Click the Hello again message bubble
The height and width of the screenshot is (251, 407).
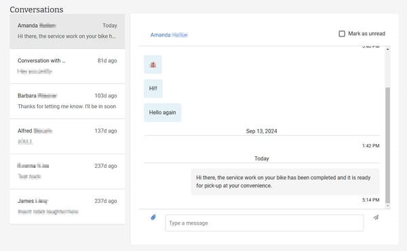click(163, 112)
